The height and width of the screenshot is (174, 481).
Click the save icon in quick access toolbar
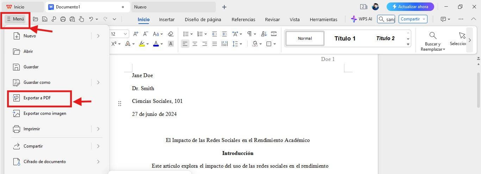pyautogui.click(x=45, y=19)
